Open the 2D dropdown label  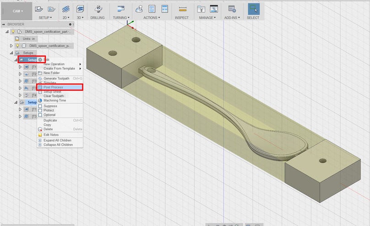coord(66,18)
